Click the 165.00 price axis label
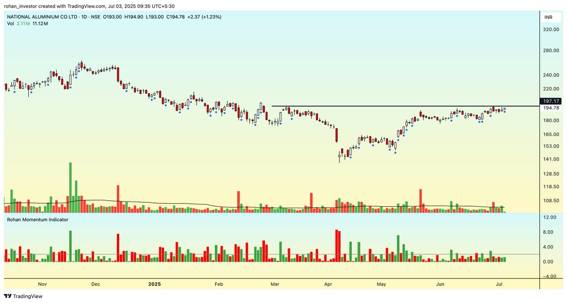 point(552,135)
